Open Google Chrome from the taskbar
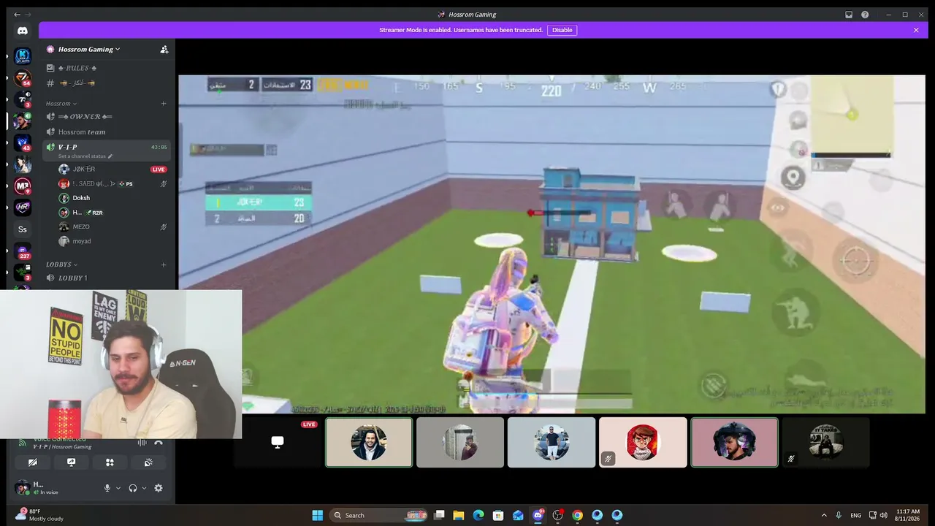Screen dimensions: 935x526 point(577,515)
